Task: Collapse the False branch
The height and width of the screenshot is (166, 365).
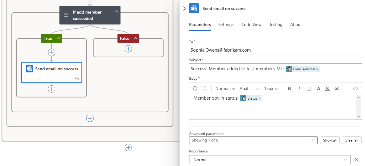Action: tap(135, 38)
